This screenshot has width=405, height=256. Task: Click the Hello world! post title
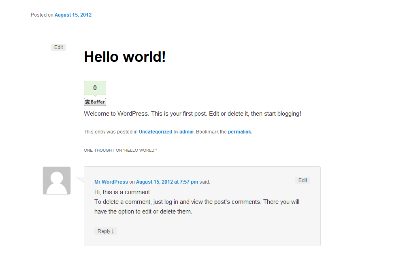coord(125,57)
